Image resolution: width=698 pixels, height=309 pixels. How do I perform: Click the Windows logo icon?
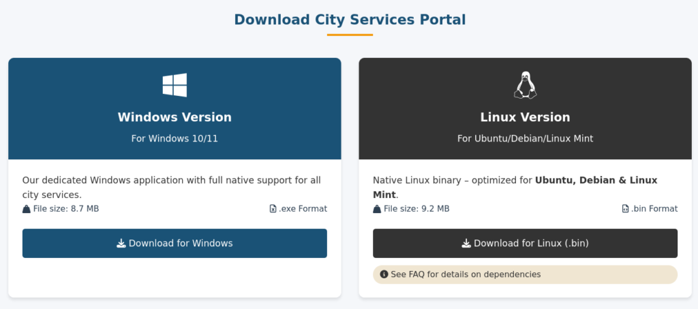pyautogui.click(x=174, y=85)
